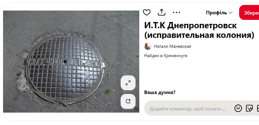
Task: Open the Профіль board dropdown label
Action: [x=217, y=13]
